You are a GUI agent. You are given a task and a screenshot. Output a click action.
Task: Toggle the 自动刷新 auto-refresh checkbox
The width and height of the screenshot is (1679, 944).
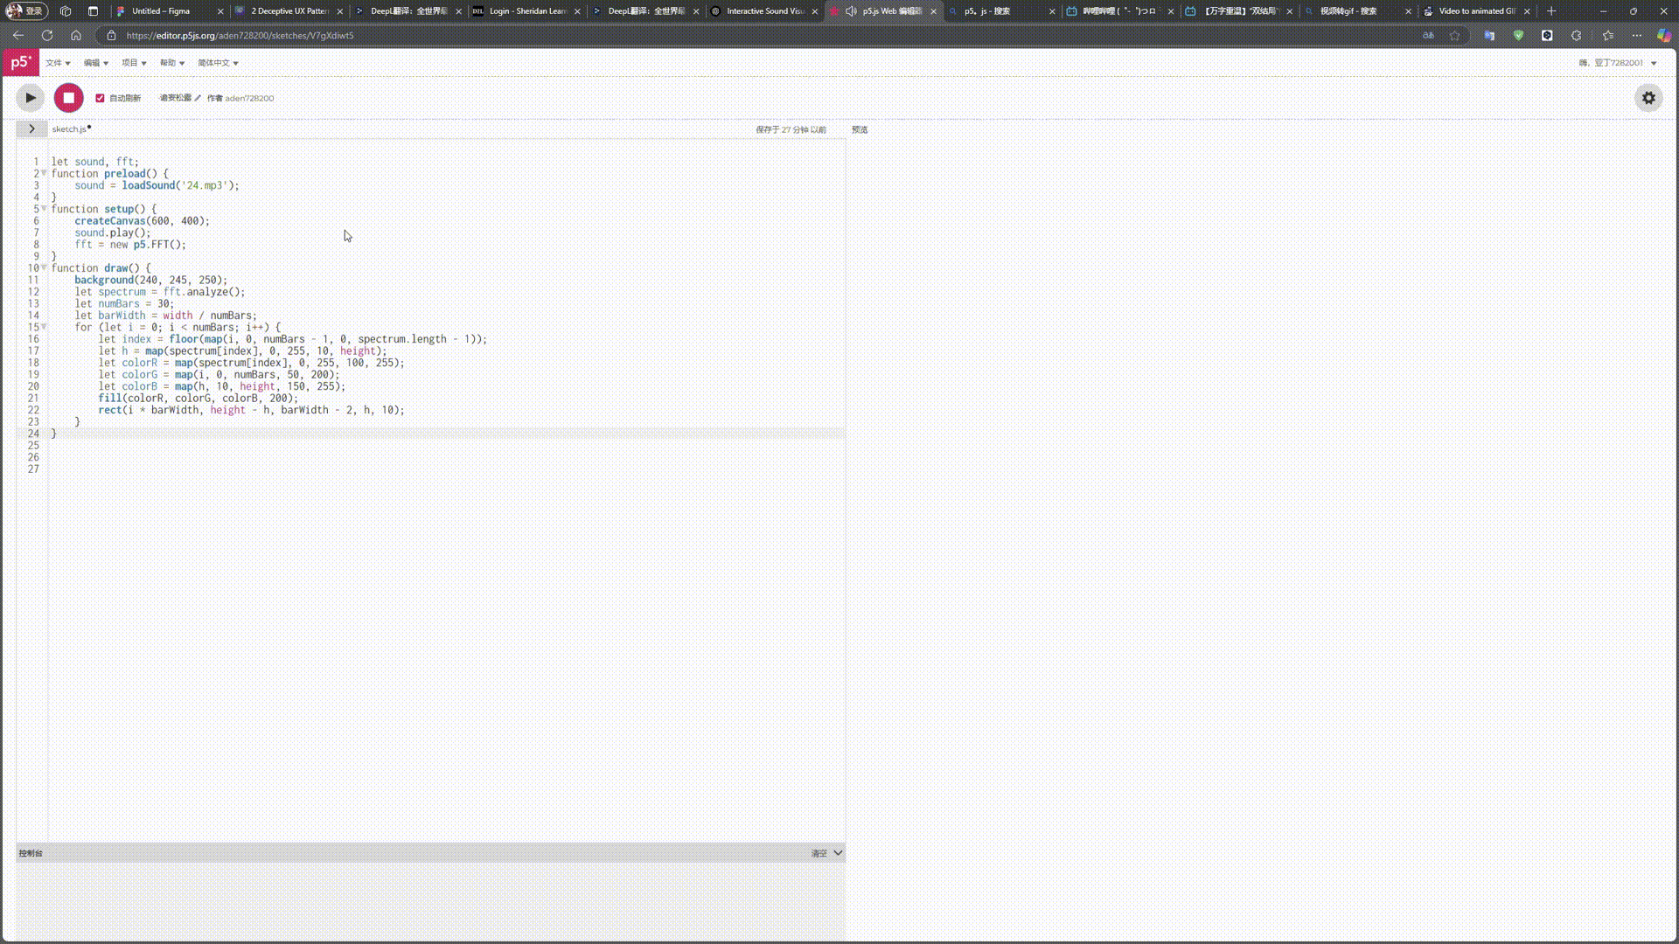100,98
